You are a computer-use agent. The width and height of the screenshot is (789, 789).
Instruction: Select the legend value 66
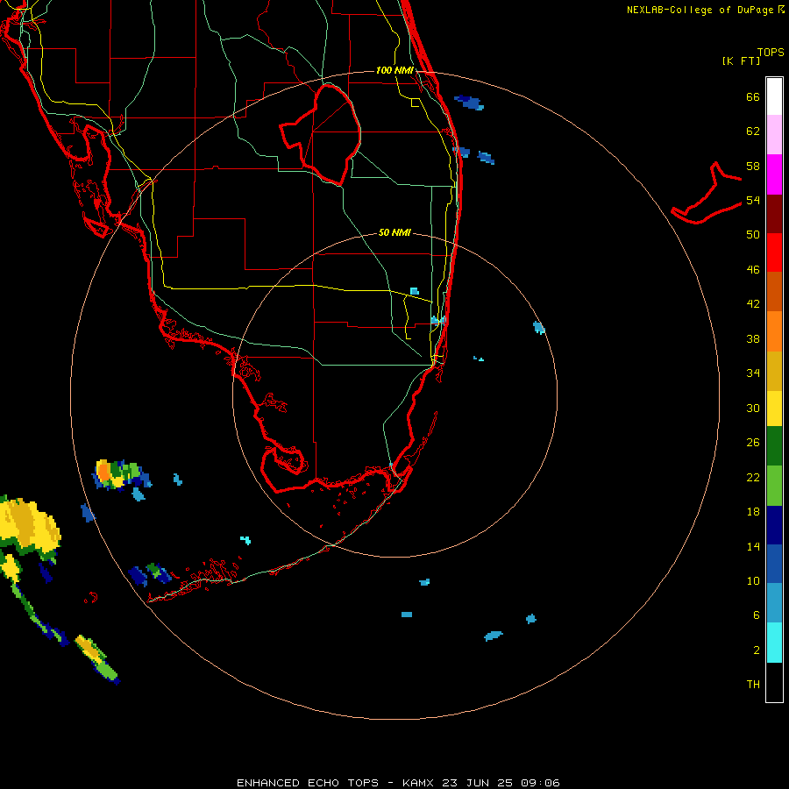point(753,96)
